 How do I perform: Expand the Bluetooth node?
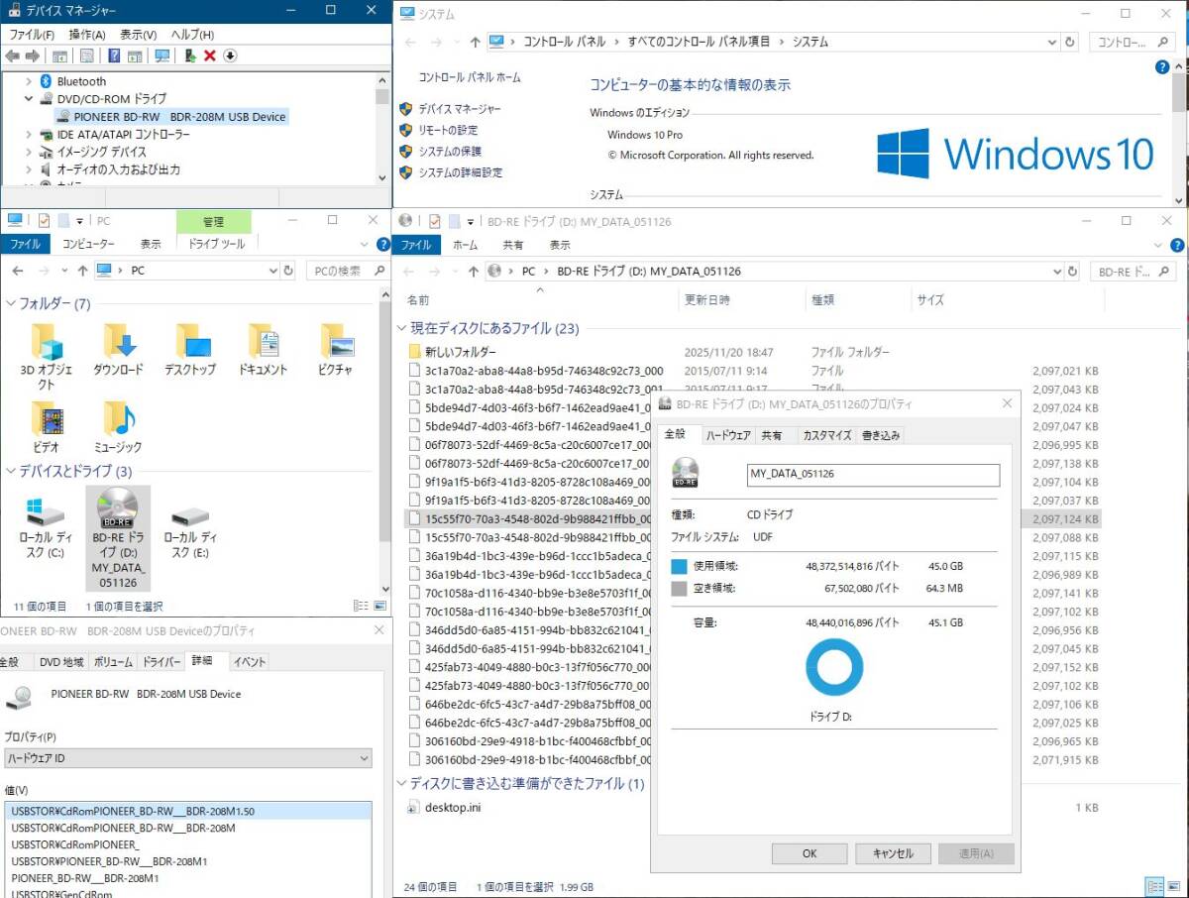(30, 81)
